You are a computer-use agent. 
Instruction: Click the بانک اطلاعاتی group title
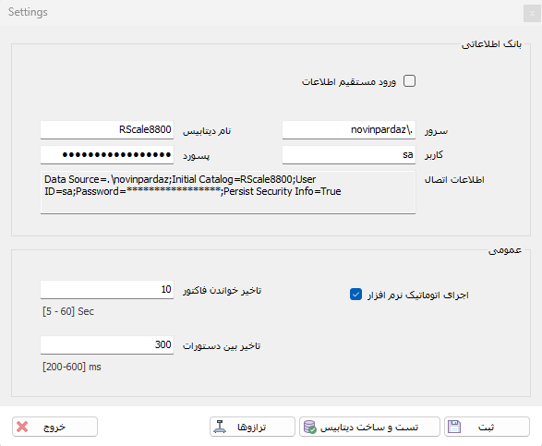tap(491, 44)
